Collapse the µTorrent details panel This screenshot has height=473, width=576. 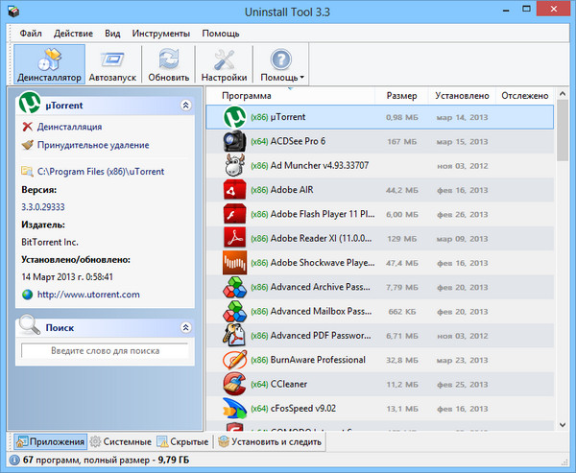click(x=185, y=105)
